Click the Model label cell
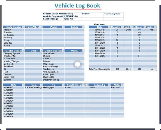Image resolution: width=161 pixels, height=130 pixels. pyautogui.click(x=93, y=14)
